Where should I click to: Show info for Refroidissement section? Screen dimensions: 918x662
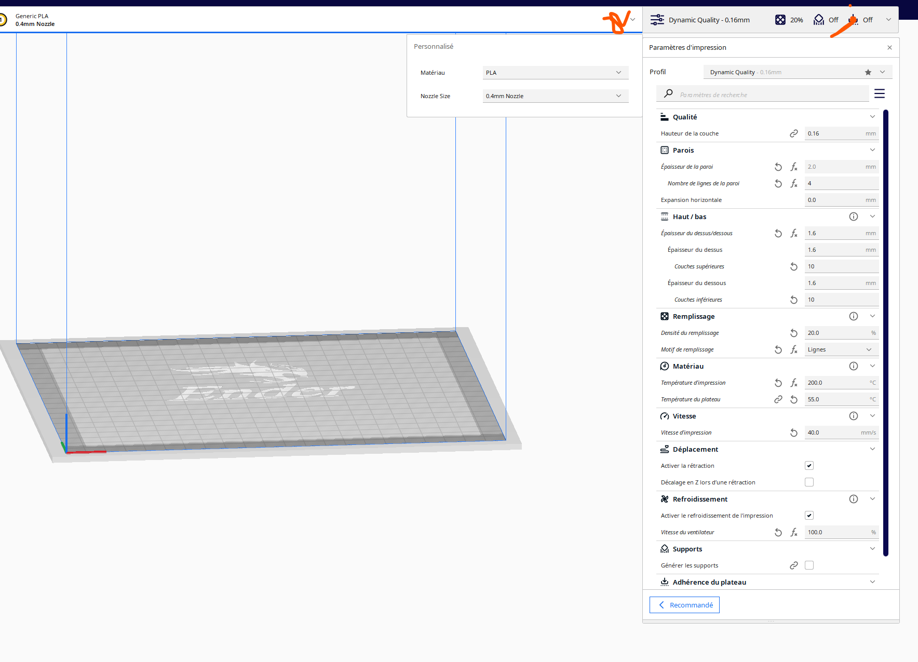coord(854,499)
